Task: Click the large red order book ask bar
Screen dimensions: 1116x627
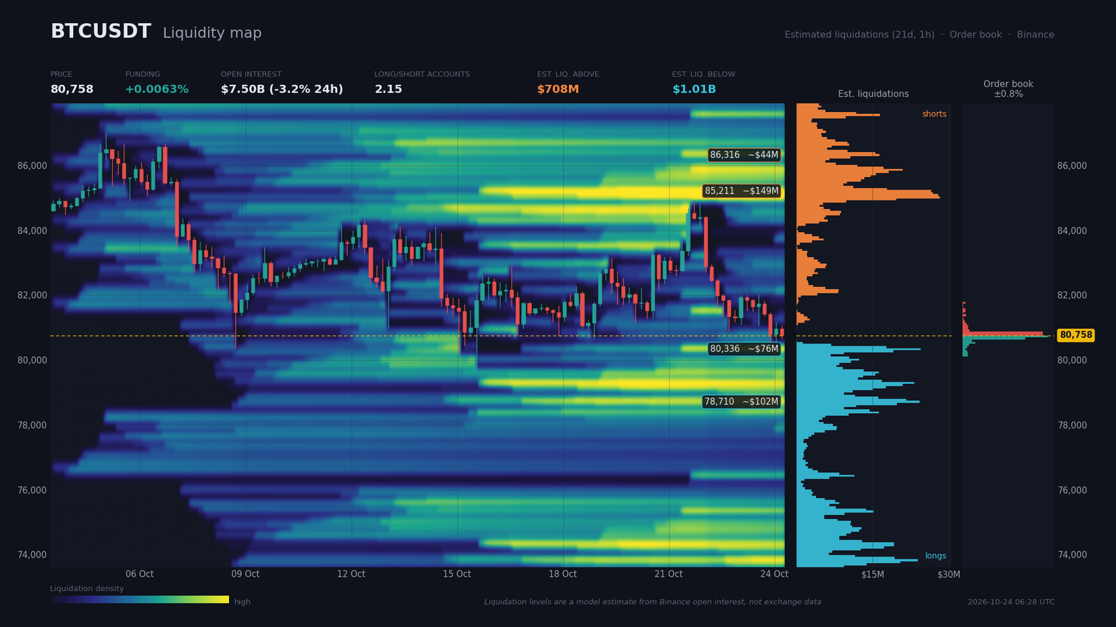Action: (x=1002, y=334)
